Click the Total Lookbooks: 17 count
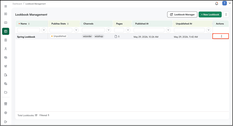This screenshot has width=233, height=126. [x=27, y=115]
